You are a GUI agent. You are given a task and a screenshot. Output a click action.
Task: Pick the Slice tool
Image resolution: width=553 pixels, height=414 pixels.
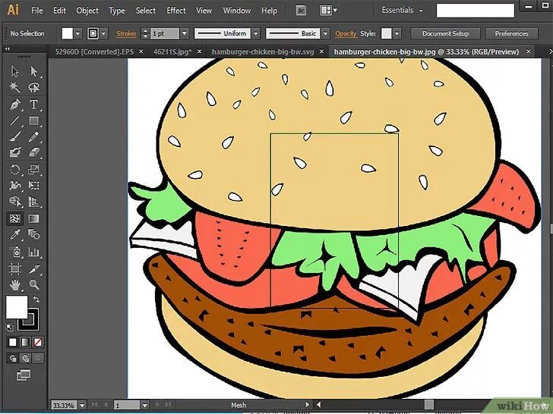pyautogui.click(x=34, y=269)
